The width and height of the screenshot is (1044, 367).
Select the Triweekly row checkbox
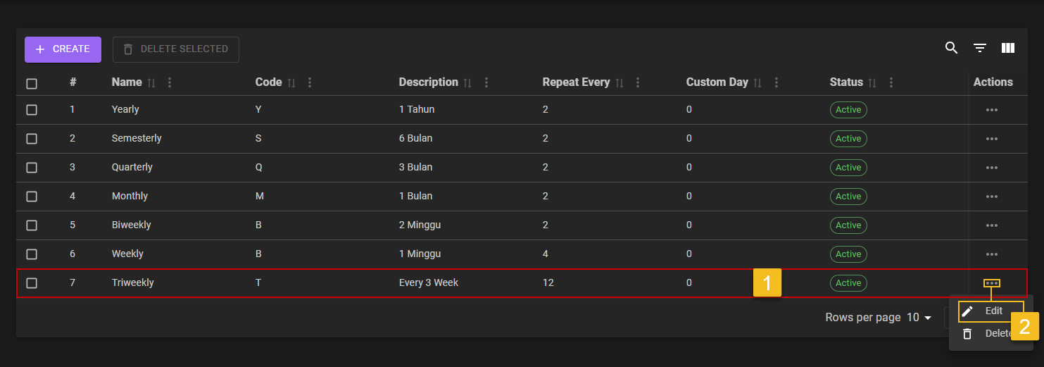[32, 283]
